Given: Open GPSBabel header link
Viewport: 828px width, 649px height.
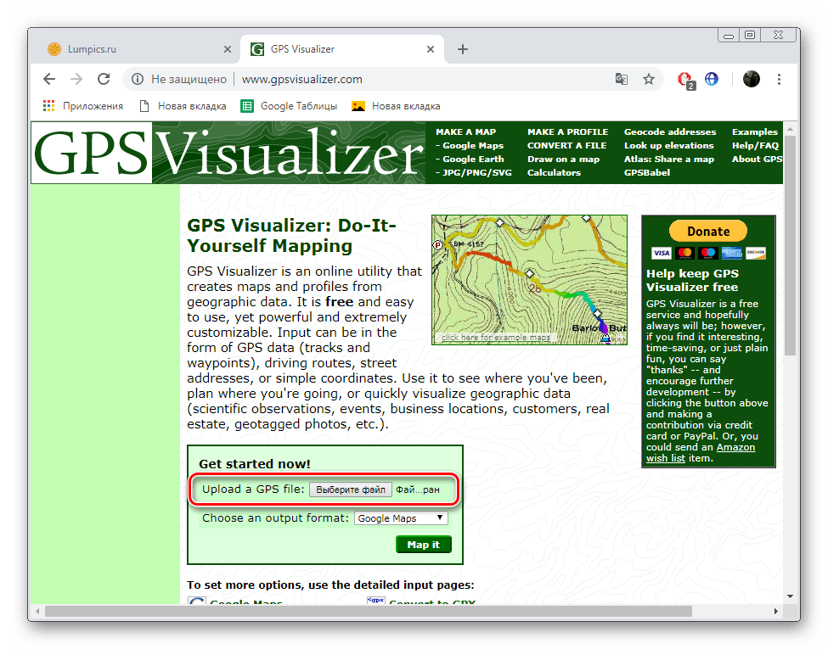Looking at the screenshot, I should (647, 172).
